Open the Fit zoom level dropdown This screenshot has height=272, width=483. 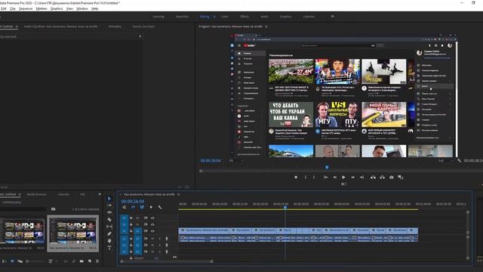click(x=236, y=161)
